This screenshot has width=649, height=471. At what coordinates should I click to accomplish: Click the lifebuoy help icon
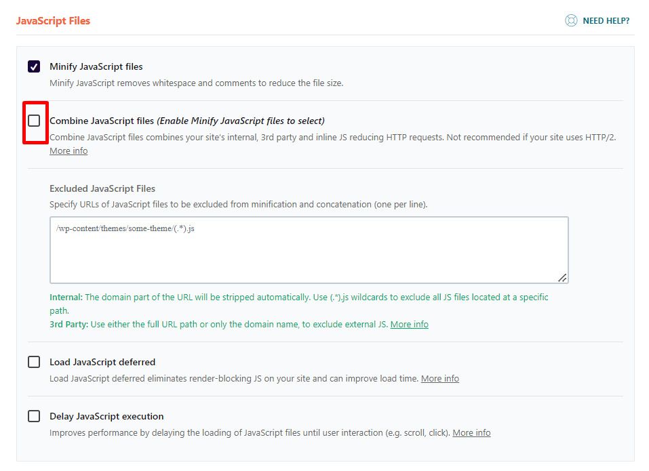[x=571, y=21]
